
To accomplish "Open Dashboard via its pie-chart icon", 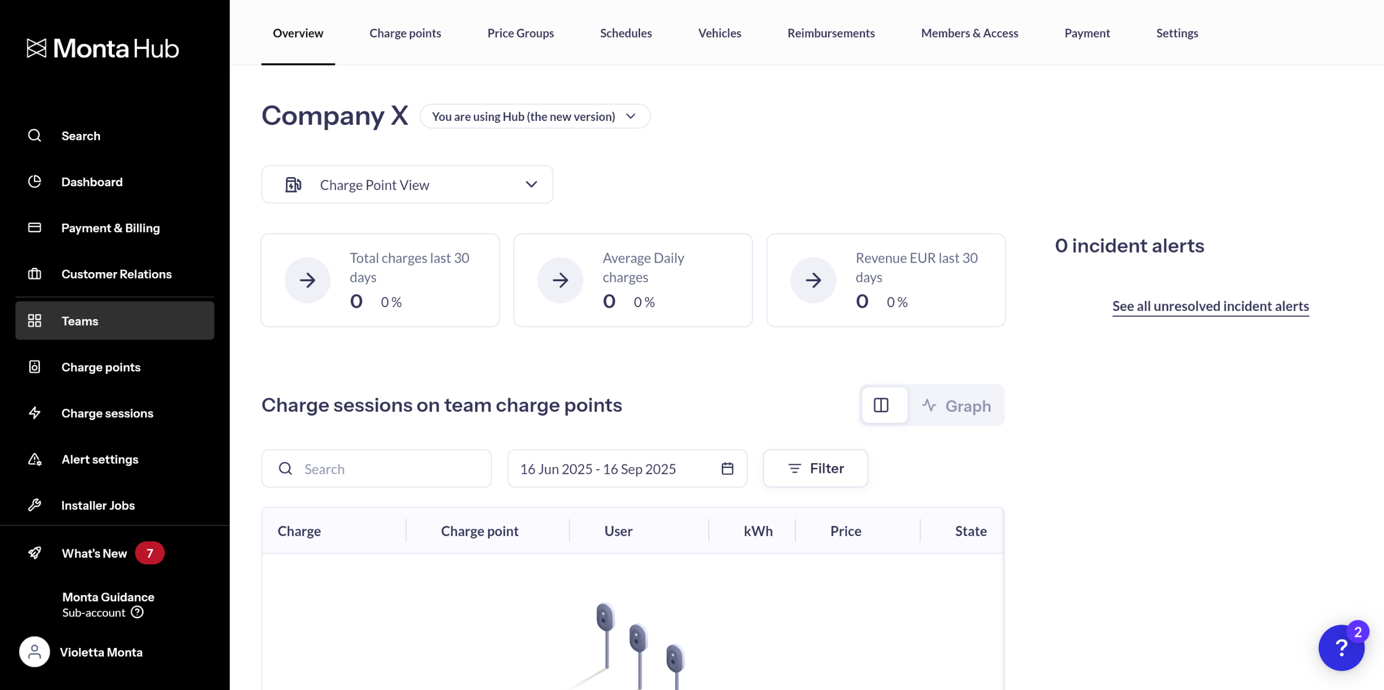I will click(x=35, y=181).
